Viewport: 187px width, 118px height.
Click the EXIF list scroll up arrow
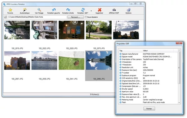click(x=179, y=50)
